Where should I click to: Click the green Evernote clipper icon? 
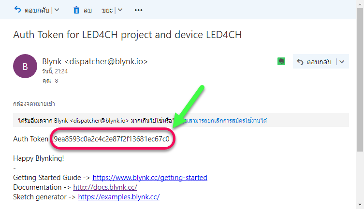(x=281, y=61)
